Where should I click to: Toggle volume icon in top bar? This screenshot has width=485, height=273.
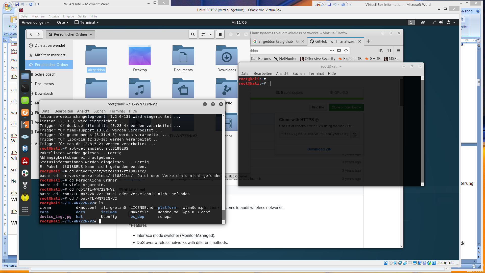pos(441,22)
